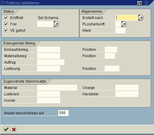
Task: Uncheck the Eröffnet status checkbox
Action: [6, 18]
